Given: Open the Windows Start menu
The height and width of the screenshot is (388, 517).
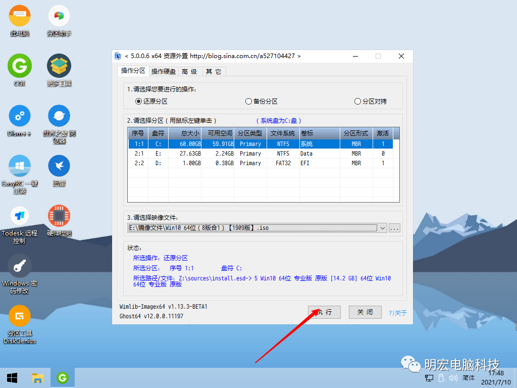Looking at the screenshot, I should [x=12, y=378].
